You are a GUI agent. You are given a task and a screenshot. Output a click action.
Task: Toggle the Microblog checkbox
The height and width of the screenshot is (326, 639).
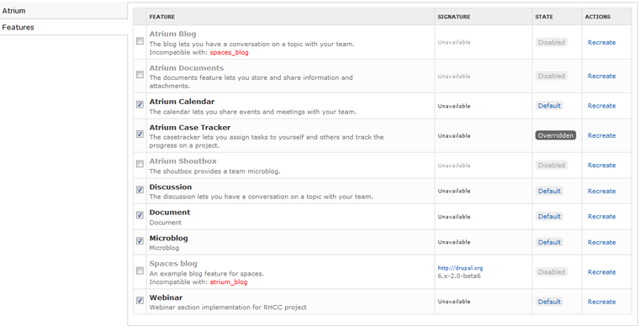point(140,241)
